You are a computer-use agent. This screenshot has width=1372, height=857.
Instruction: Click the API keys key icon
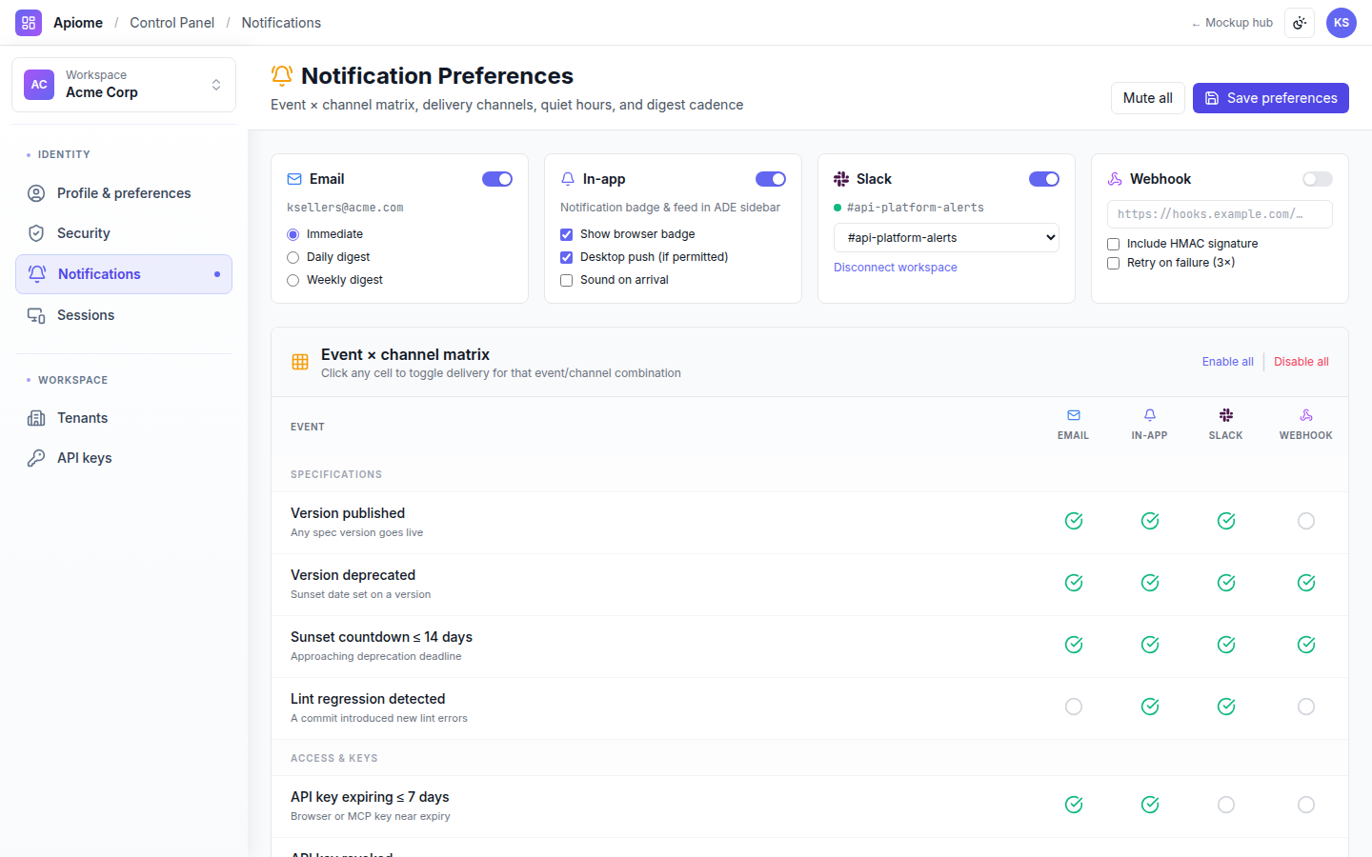coord(36,458)
